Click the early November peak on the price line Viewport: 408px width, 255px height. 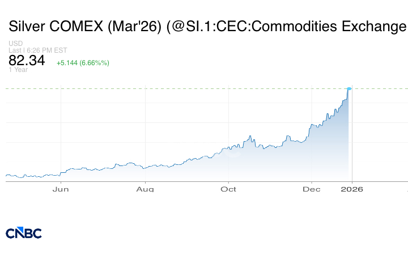point(288,136)
